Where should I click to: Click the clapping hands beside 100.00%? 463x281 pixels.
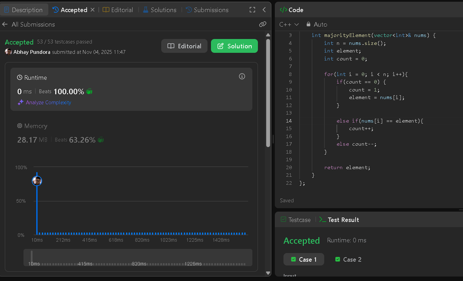click(89, 91)
